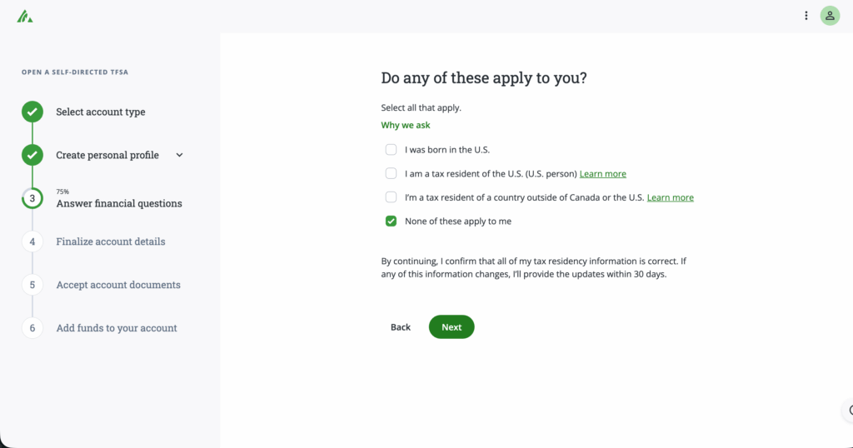Click the step 3 progress circle
The image size is (853, 448).
[x=32, y=198]
